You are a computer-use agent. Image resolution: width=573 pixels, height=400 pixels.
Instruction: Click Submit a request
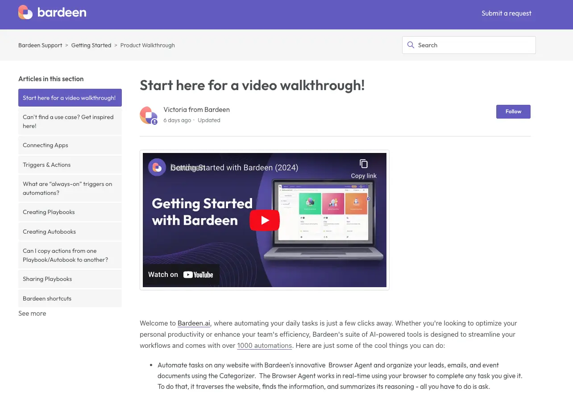pos(507,13)
